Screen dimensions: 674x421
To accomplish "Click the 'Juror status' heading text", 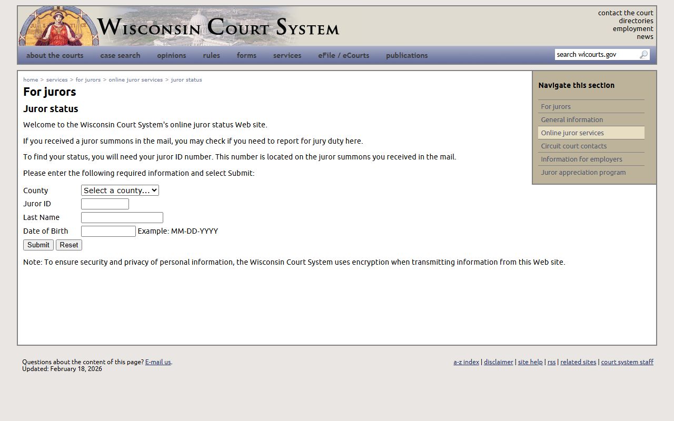I will [x=51, y=109].
